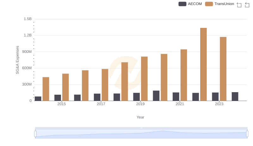Grab the data zoom top bar

coord(141,128)
